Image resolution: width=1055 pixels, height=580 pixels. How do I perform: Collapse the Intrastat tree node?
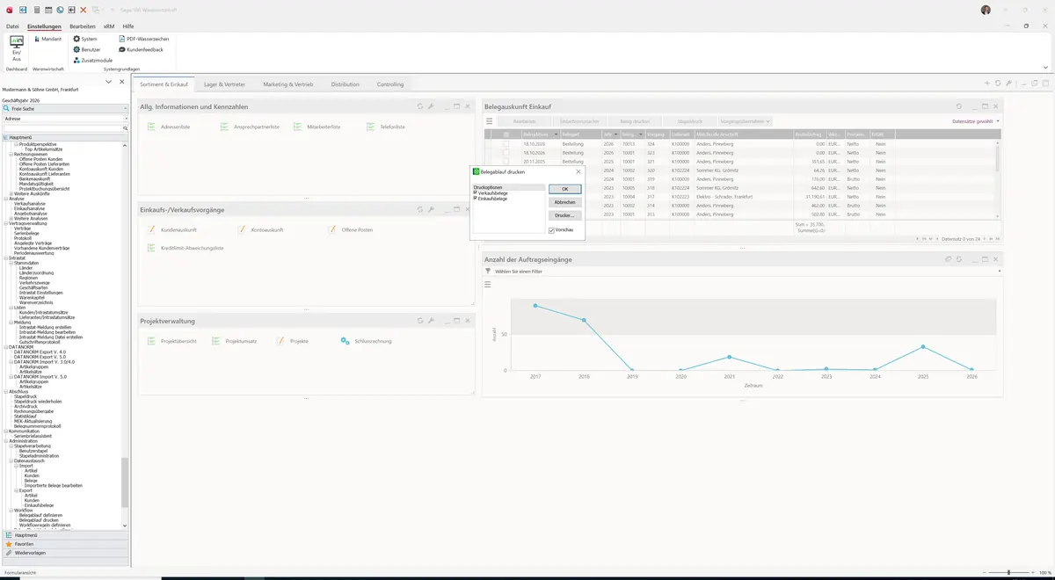[x=6, y=257]
